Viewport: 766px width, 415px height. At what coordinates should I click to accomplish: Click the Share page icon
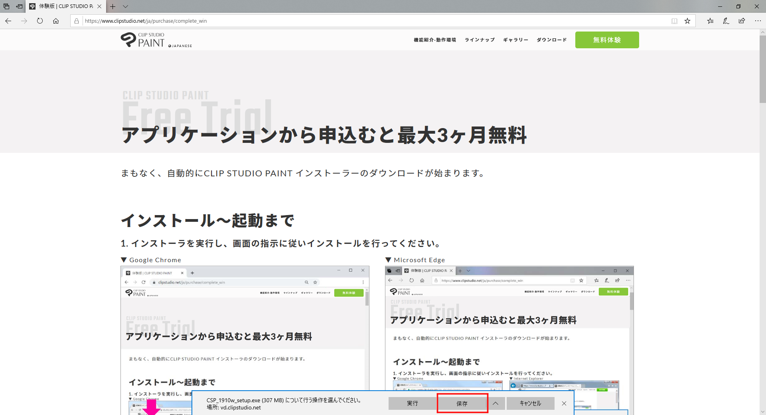pos(742,21)
